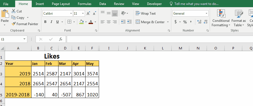This screenshot has width=253, height=106.
Task: Decrease font size with smaller A
Action: [95, 14]
